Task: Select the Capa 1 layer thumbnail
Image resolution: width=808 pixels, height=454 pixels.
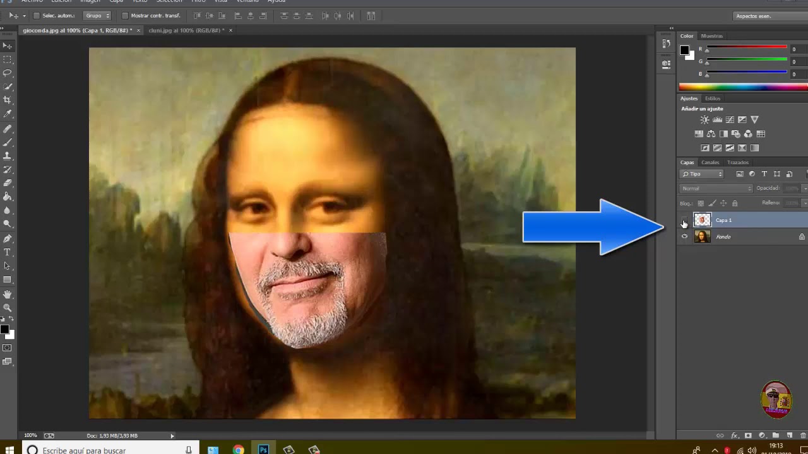Action: [x=702, y=220]
